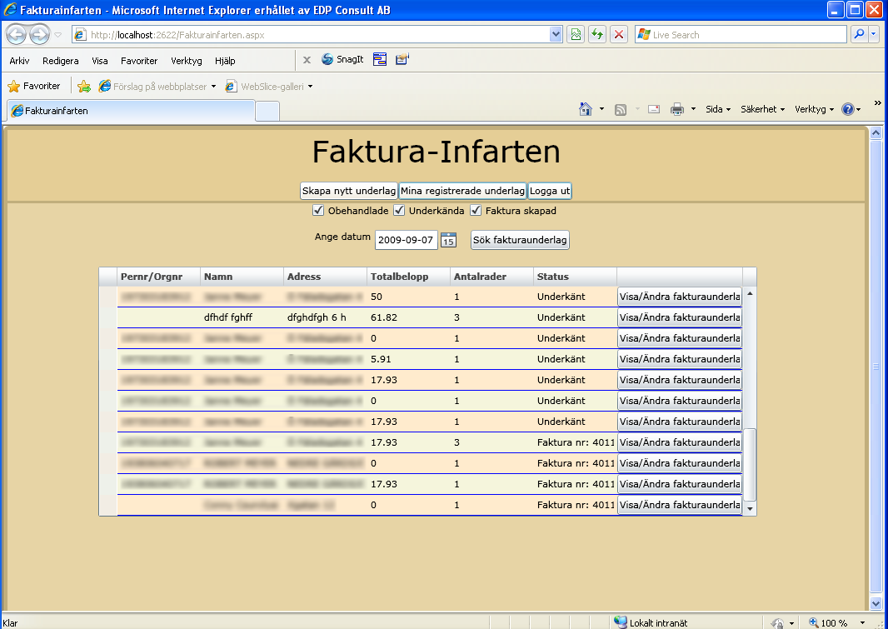Click the browser Back arrow button
Image resolution: width=888 pixels, height=629 pixels.
[x=17, y=34]
